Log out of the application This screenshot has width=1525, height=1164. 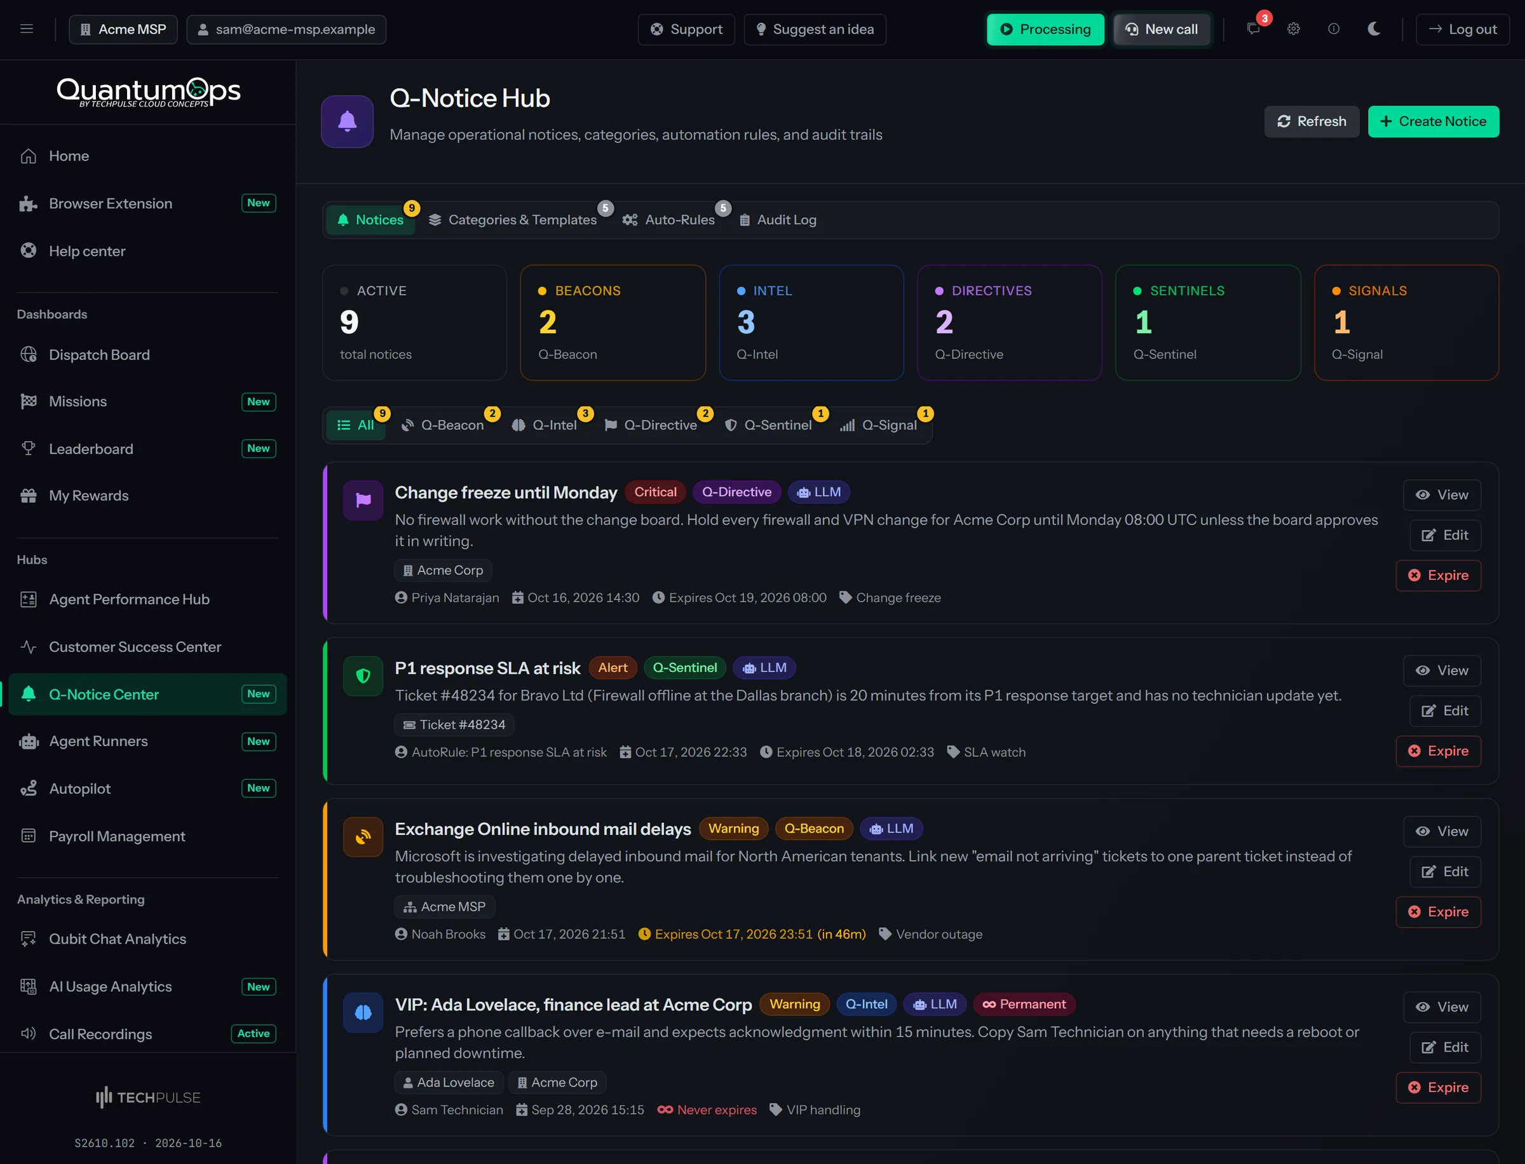[1463, 29]
